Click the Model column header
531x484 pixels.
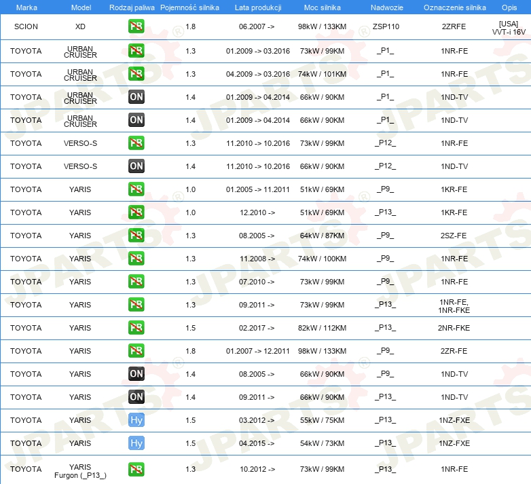coord(81,7)
